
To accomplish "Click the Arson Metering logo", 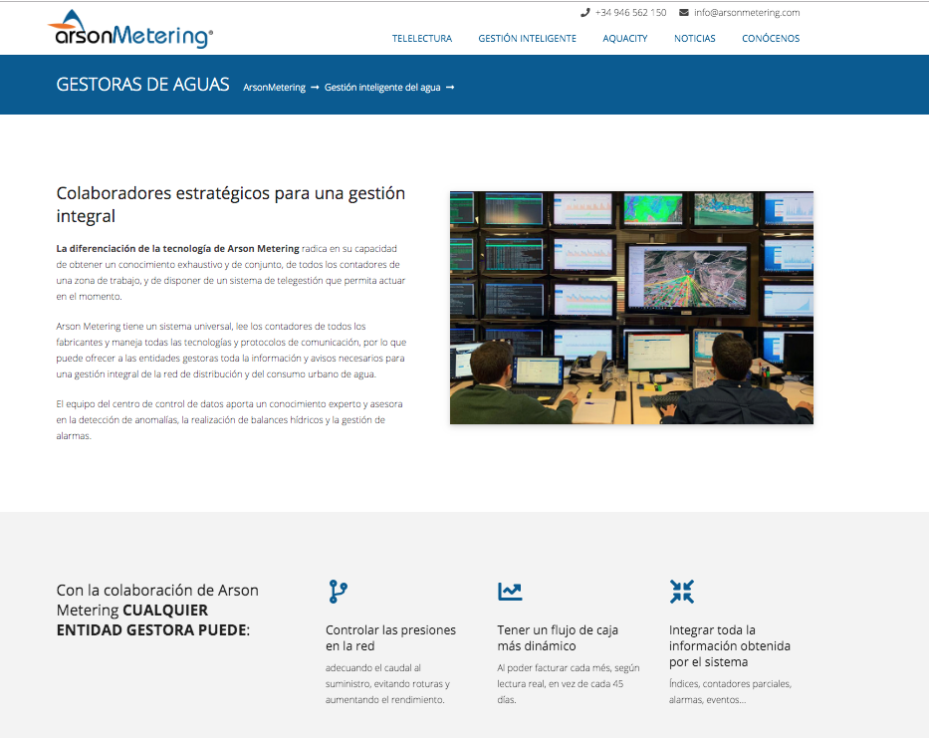I will 130,29.
